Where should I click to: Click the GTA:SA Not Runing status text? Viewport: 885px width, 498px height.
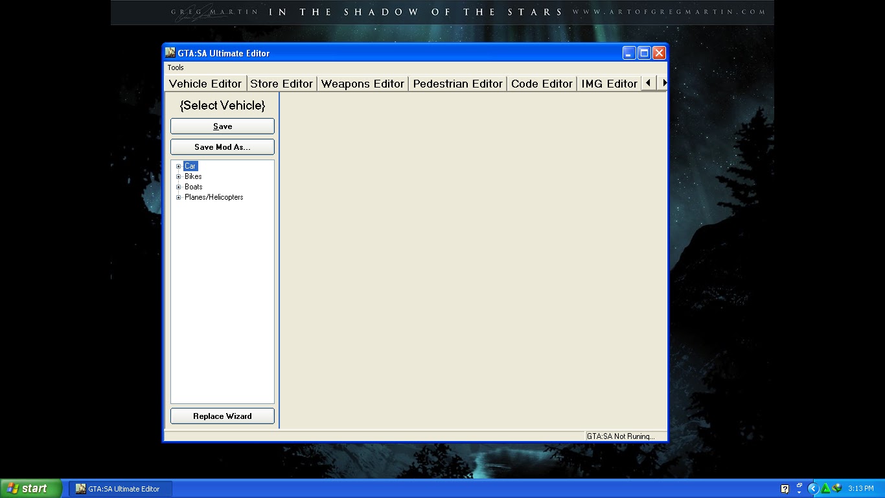click(621, 436)
